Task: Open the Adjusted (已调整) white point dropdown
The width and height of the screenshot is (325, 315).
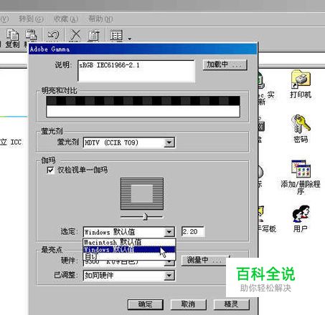Action: coord(129,276)
